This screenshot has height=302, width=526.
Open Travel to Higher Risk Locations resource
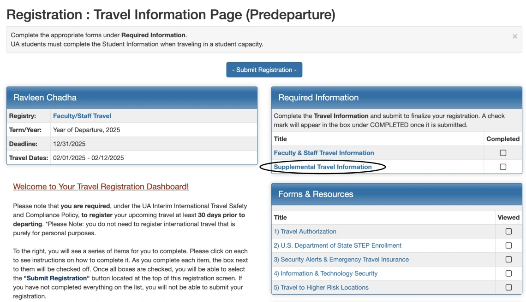321,288
